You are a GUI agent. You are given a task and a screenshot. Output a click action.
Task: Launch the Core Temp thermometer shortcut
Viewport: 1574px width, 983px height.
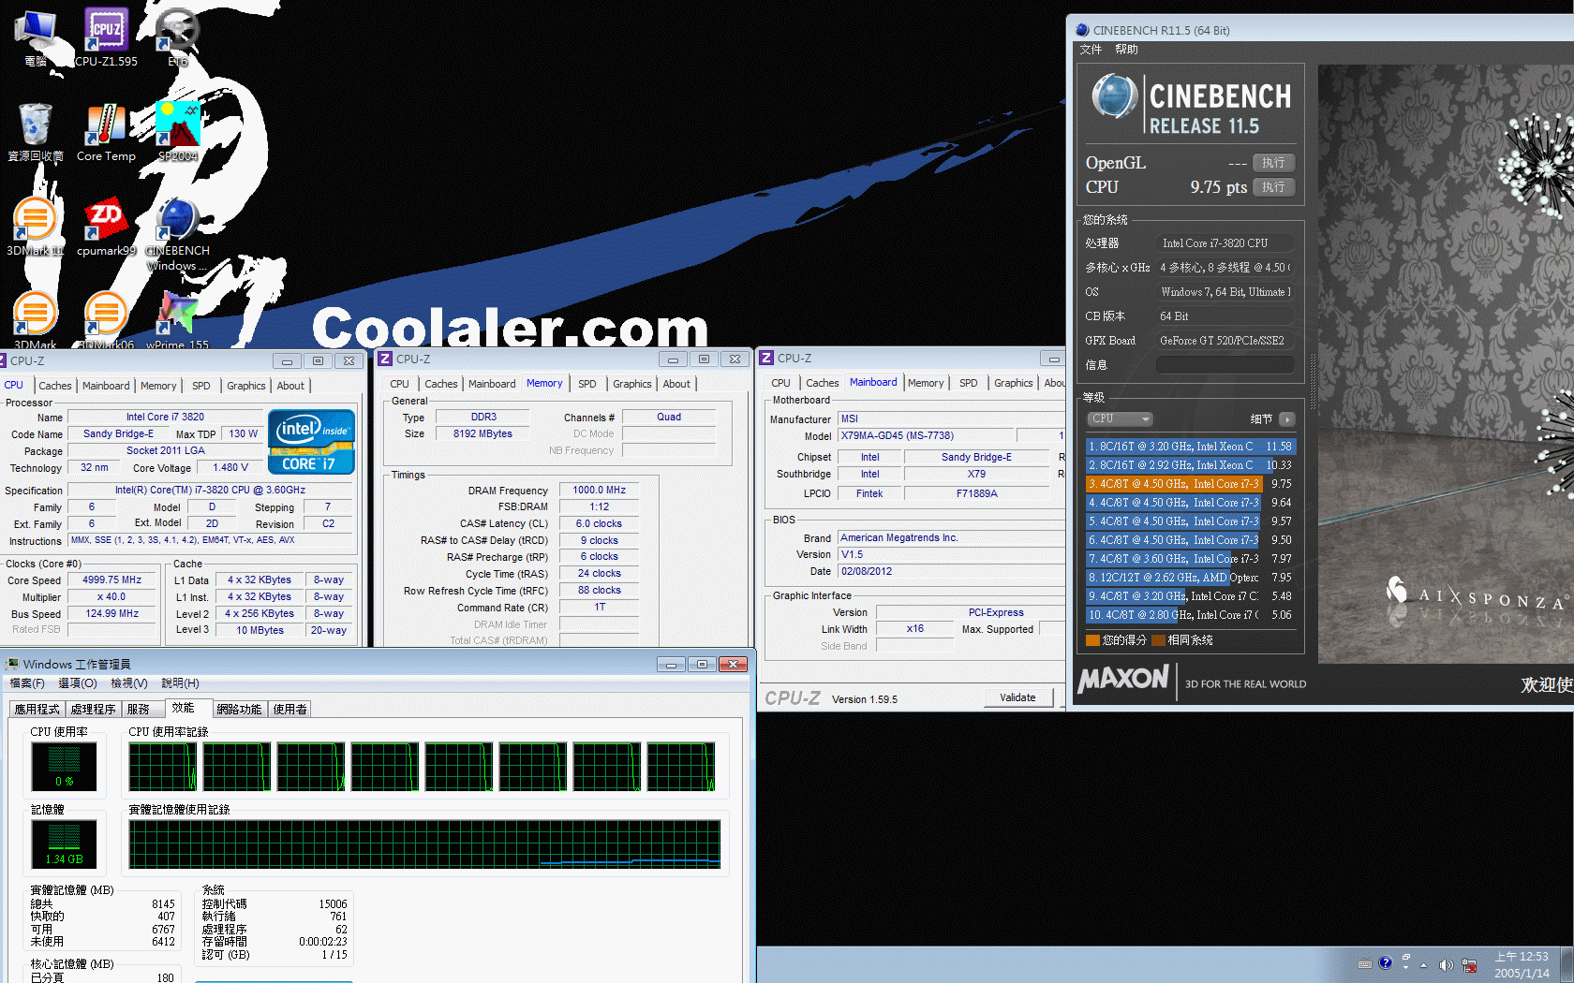click(106, 131)
